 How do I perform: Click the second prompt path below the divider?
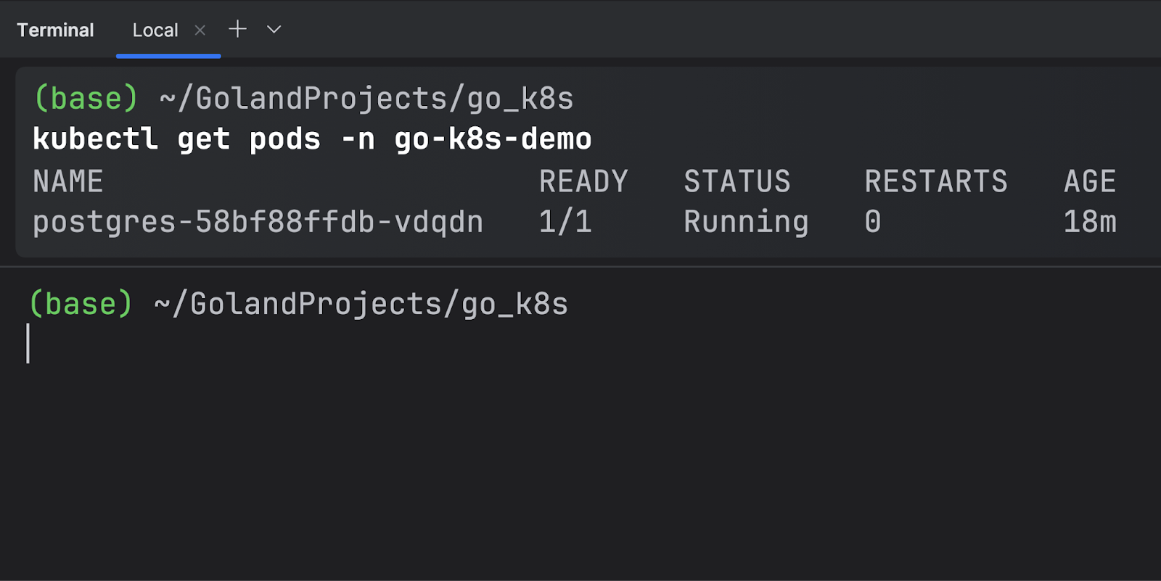tap(361, 304)
